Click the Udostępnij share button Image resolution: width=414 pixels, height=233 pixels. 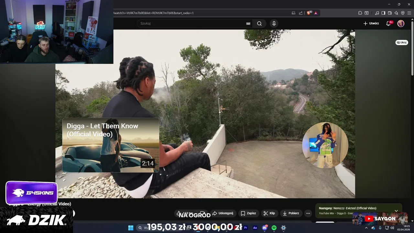(223, 213)
